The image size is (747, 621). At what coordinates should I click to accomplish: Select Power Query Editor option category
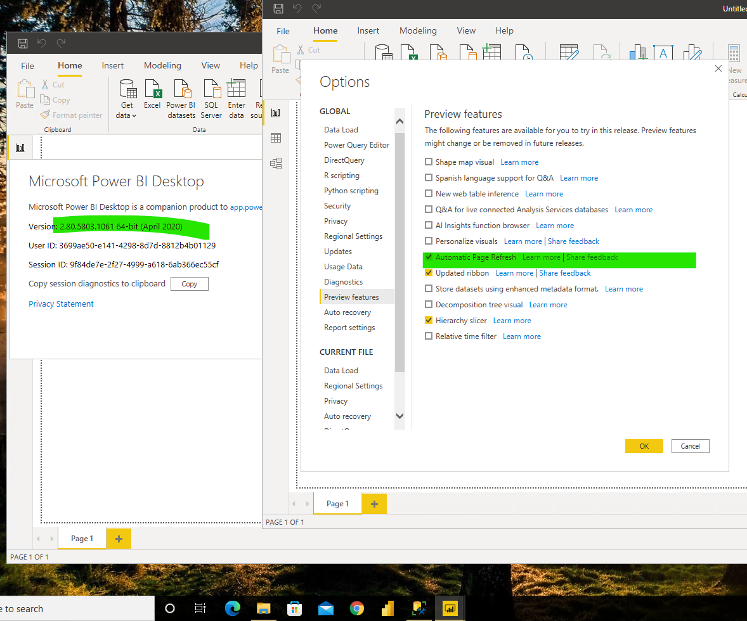click(x=357, y=144)
